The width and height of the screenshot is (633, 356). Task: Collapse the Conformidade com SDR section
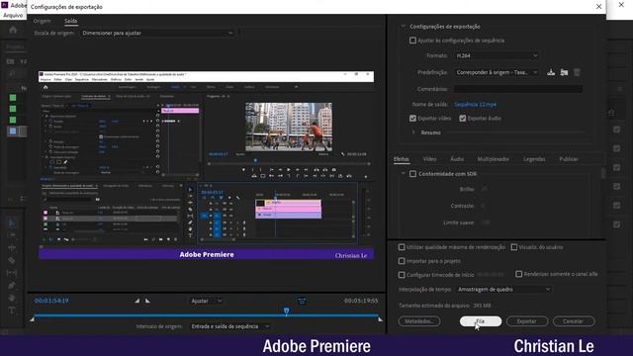(403, 174)
